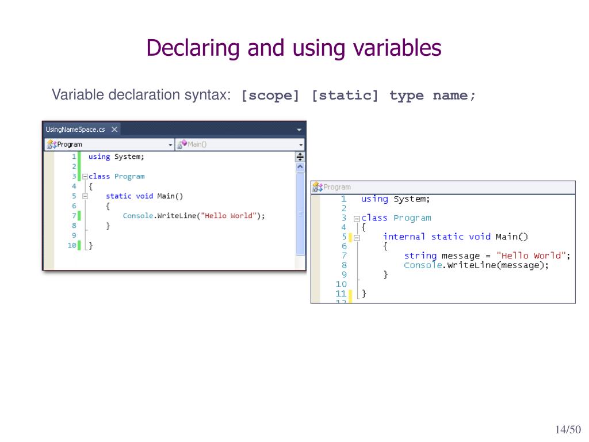Image resolution: width=589 pixels, height=442 pixels.
Task: Click the "string message" declaration line
Action: pos(487,256)
